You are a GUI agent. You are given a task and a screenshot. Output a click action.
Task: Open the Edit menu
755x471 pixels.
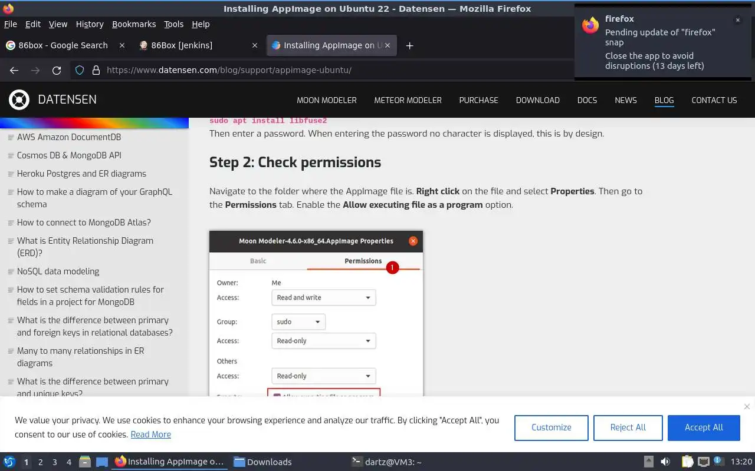pyautogui.click(x=33, y=24)
